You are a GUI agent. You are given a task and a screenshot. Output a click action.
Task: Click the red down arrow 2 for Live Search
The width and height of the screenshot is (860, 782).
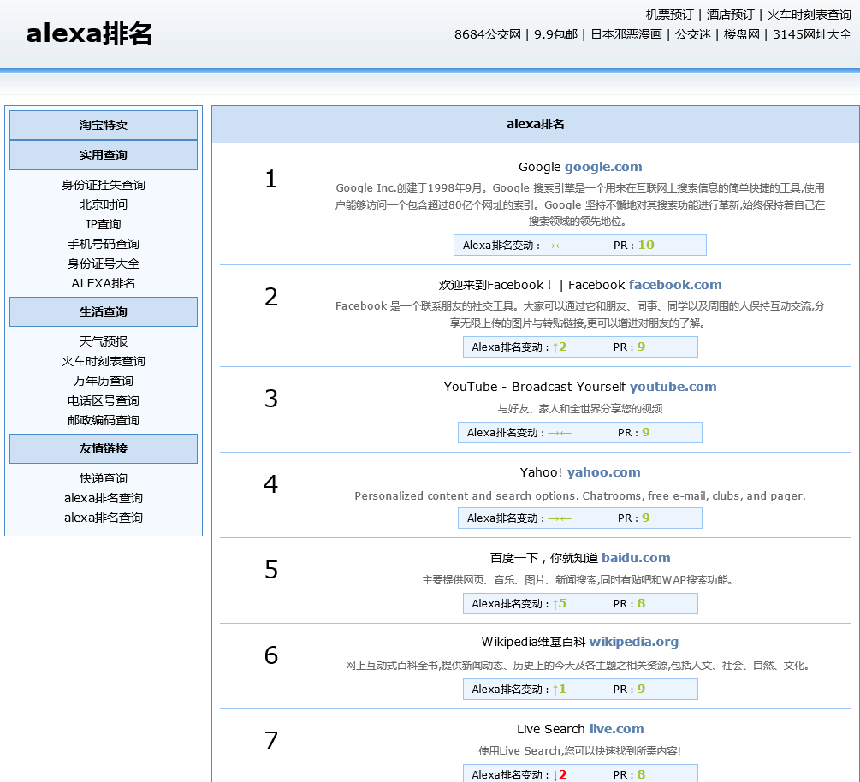(560, 775)
